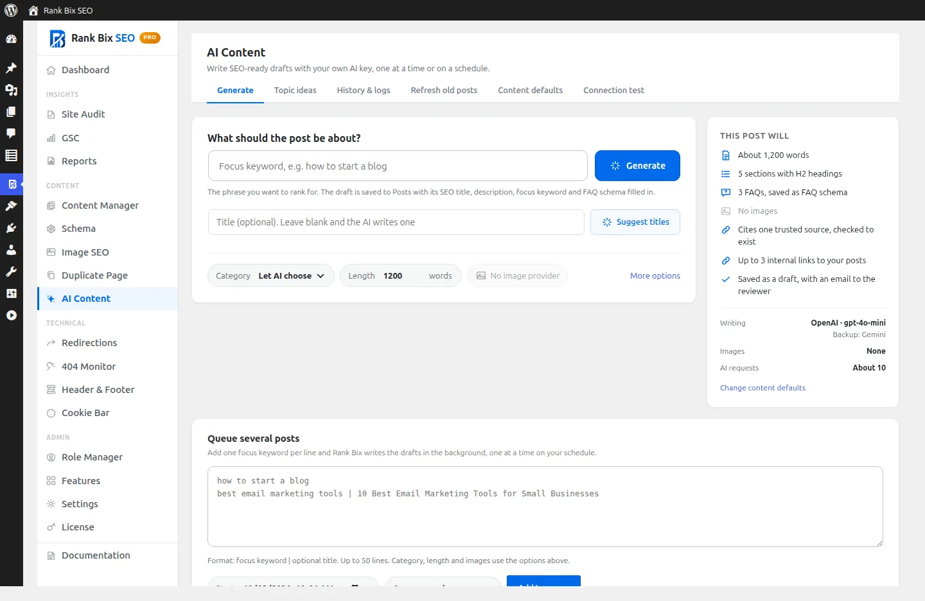
Task: Open the Users person icon
Action: [x=11, y=250]
